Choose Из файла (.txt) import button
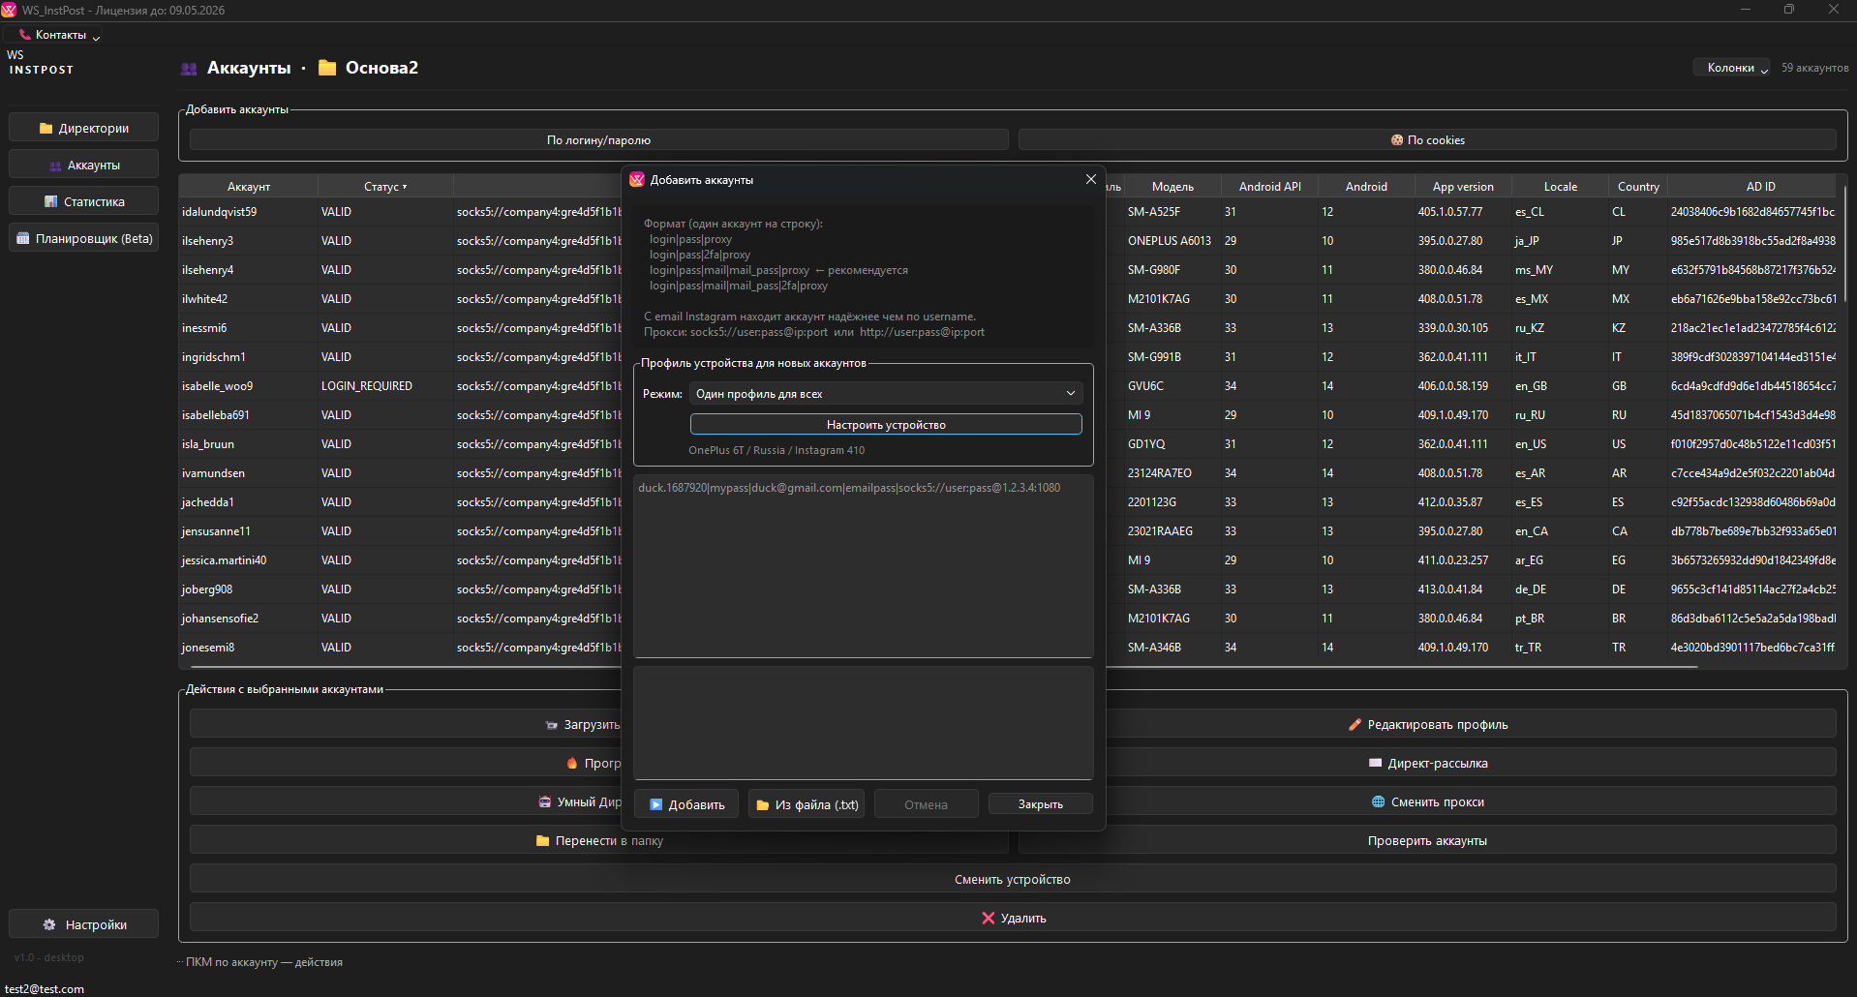 pyautogui.click(x=807, y=805)
